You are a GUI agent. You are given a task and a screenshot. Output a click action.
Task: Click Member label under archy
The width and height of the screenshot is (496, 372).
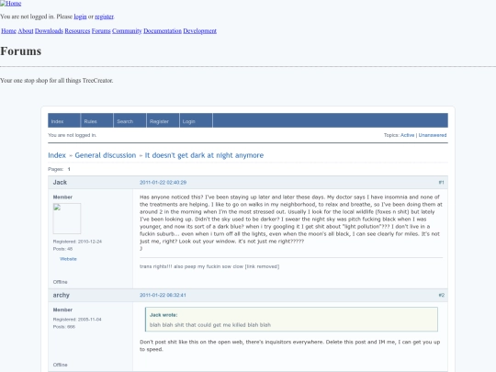(x=62, y=310)
